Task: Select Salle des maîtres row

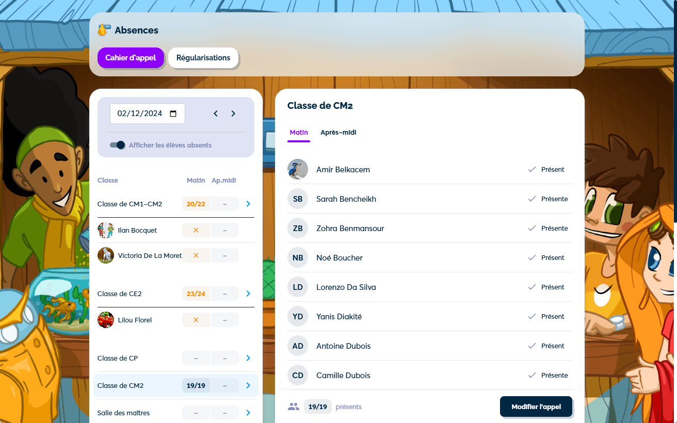Action: [124, 413]
